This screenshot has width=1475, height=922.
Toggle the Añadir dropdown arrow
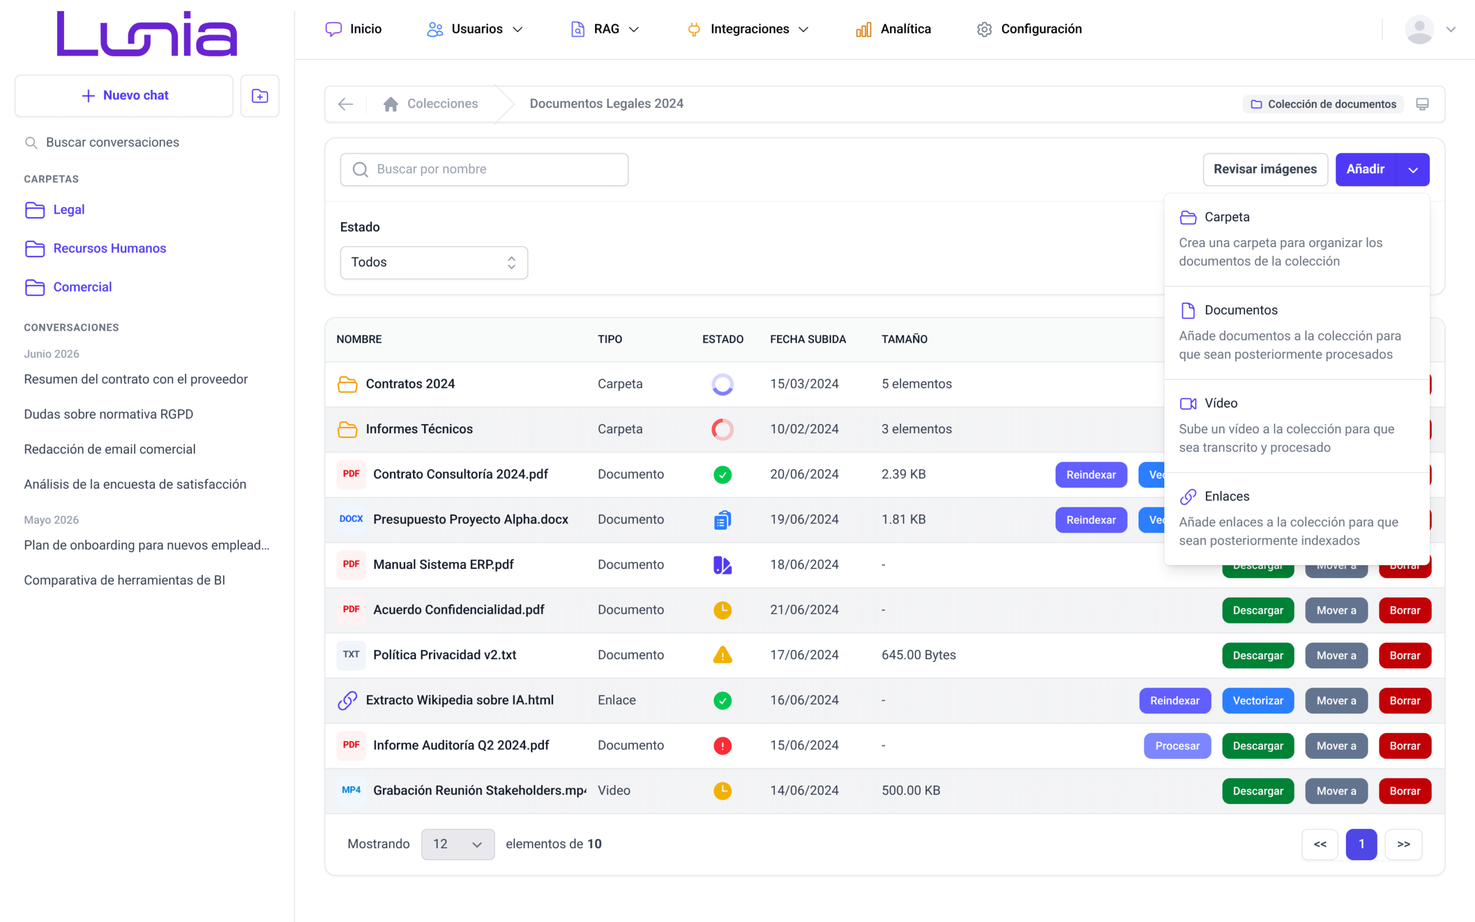(1413, 169)
